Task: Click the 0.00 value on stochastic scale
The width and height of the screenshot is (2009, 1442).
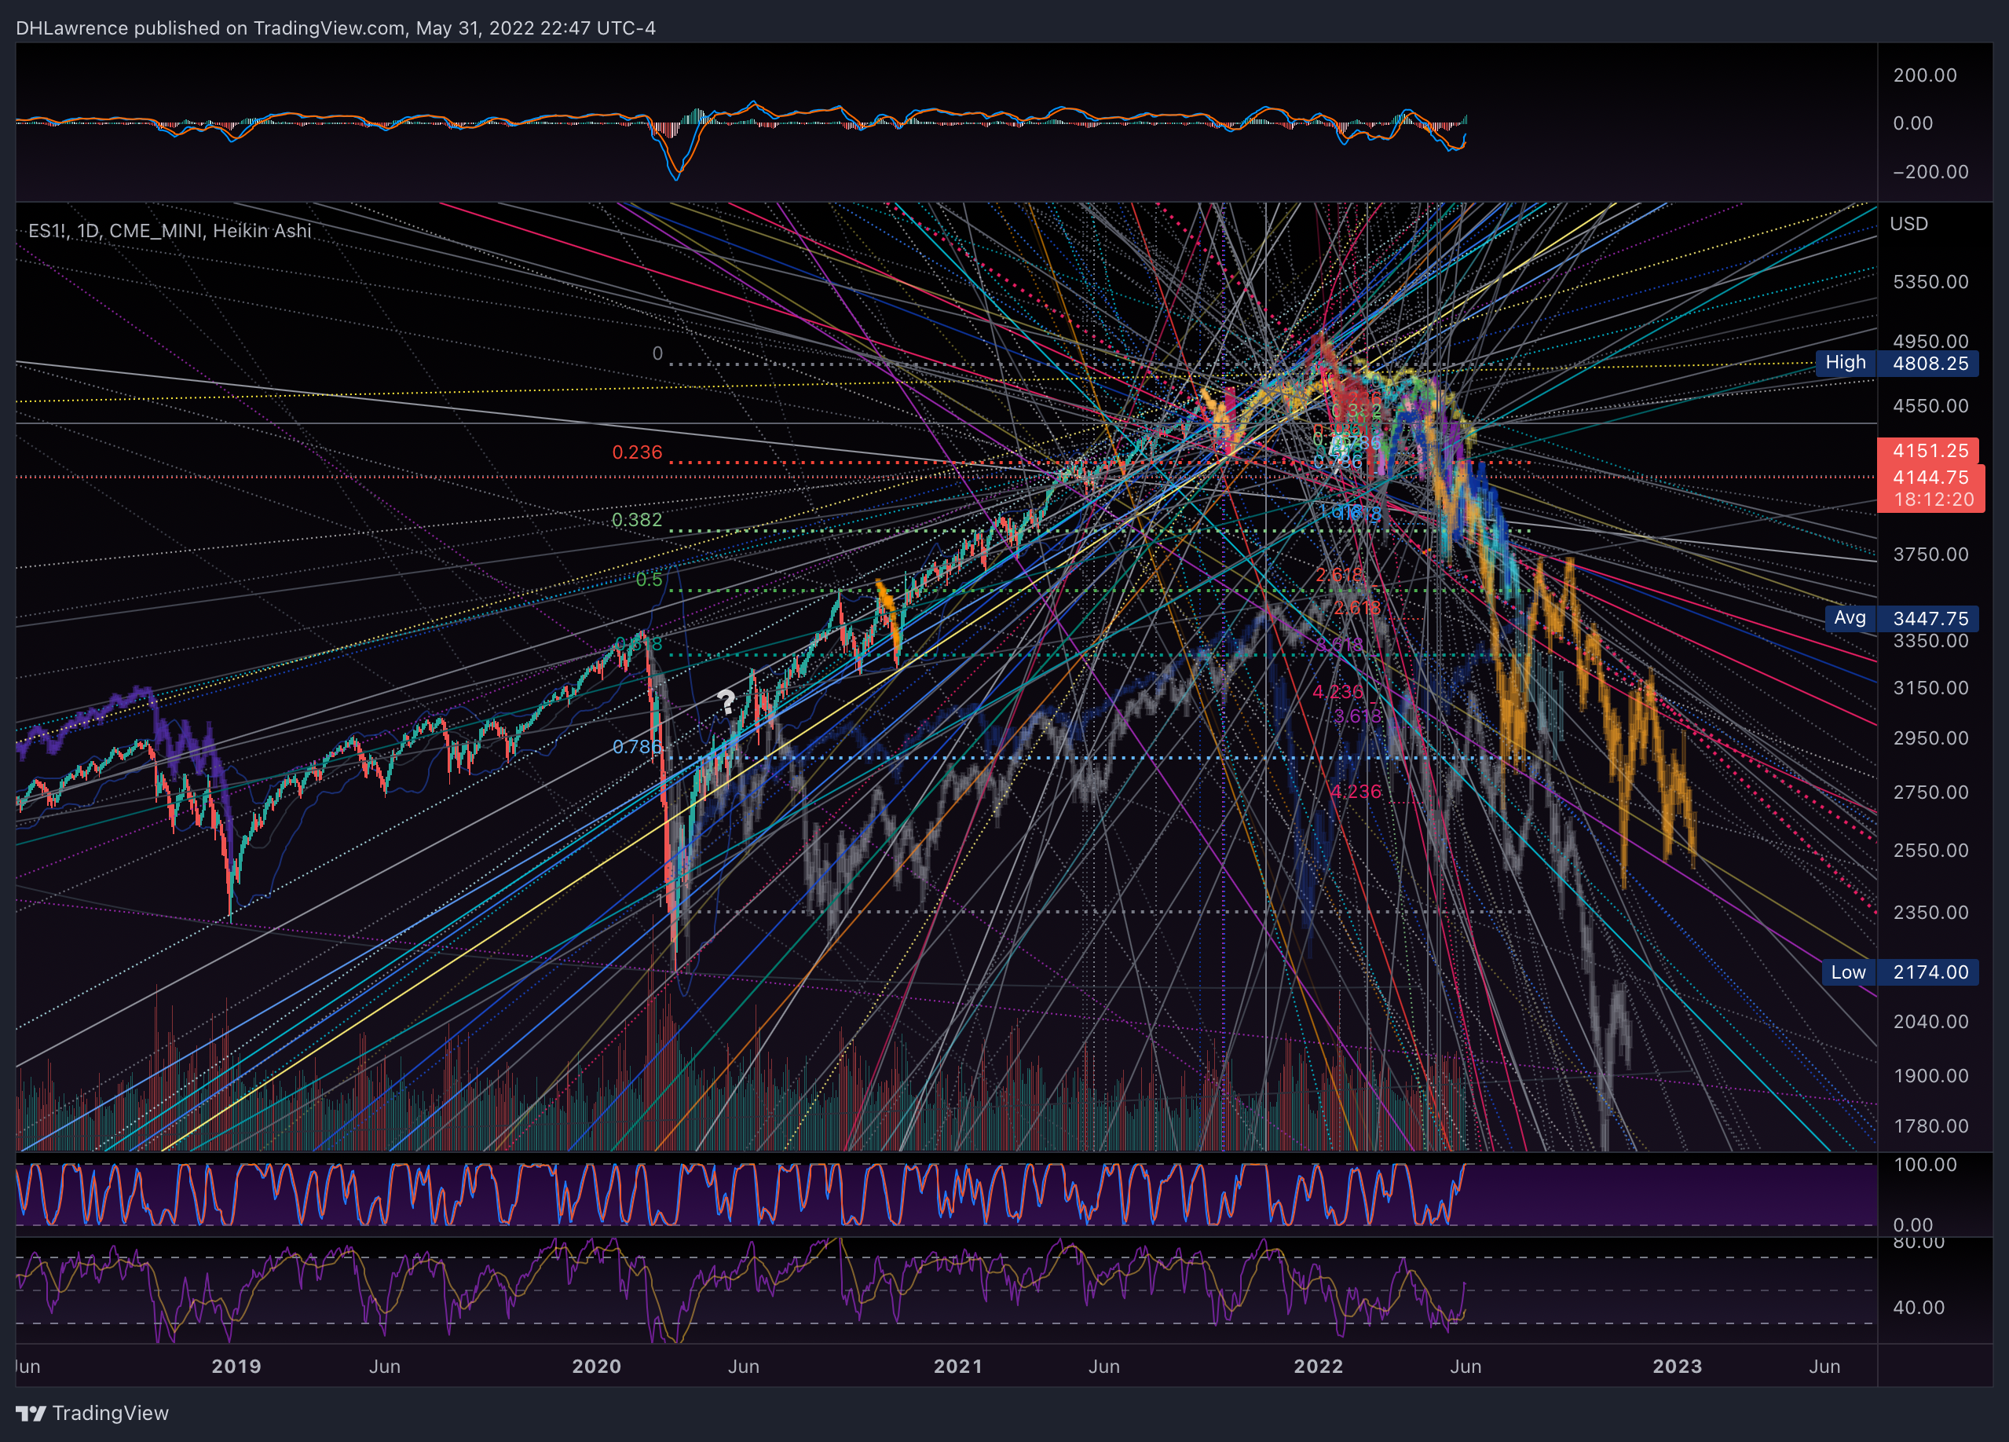Action: (1913, 1225)
